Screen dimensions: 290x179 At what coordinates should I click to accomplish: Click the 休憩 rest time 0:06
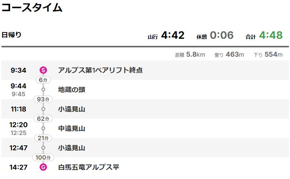222,35
